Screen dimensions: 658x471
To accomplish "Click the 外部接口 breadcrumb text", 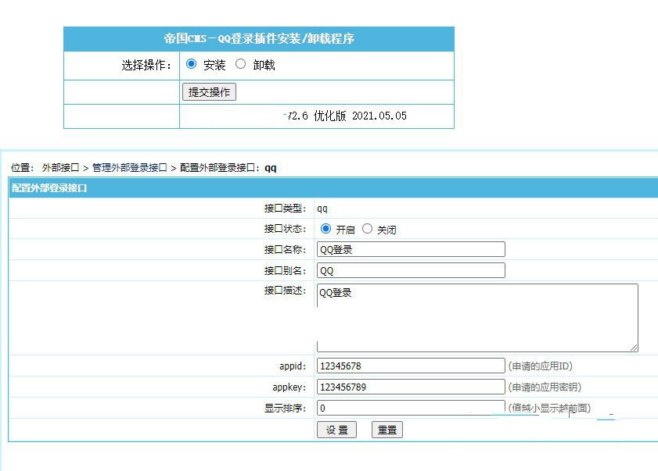I will (x=60, y=168).
